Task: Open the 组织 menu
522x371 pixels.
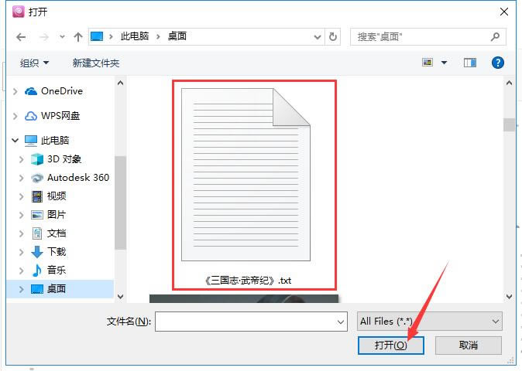Action: click(x=34, y=63)
